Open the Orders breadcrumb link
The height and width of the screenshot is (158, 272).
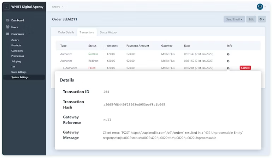coord(56,7)
